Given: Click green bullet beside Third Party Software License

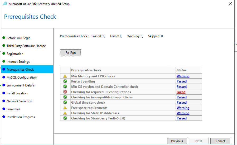Looking at the screenshot, I should coord(4,46).
